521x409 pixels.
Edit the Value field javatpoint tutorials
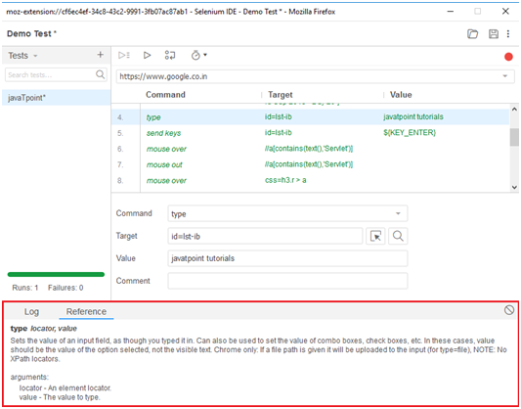point(287,258)
